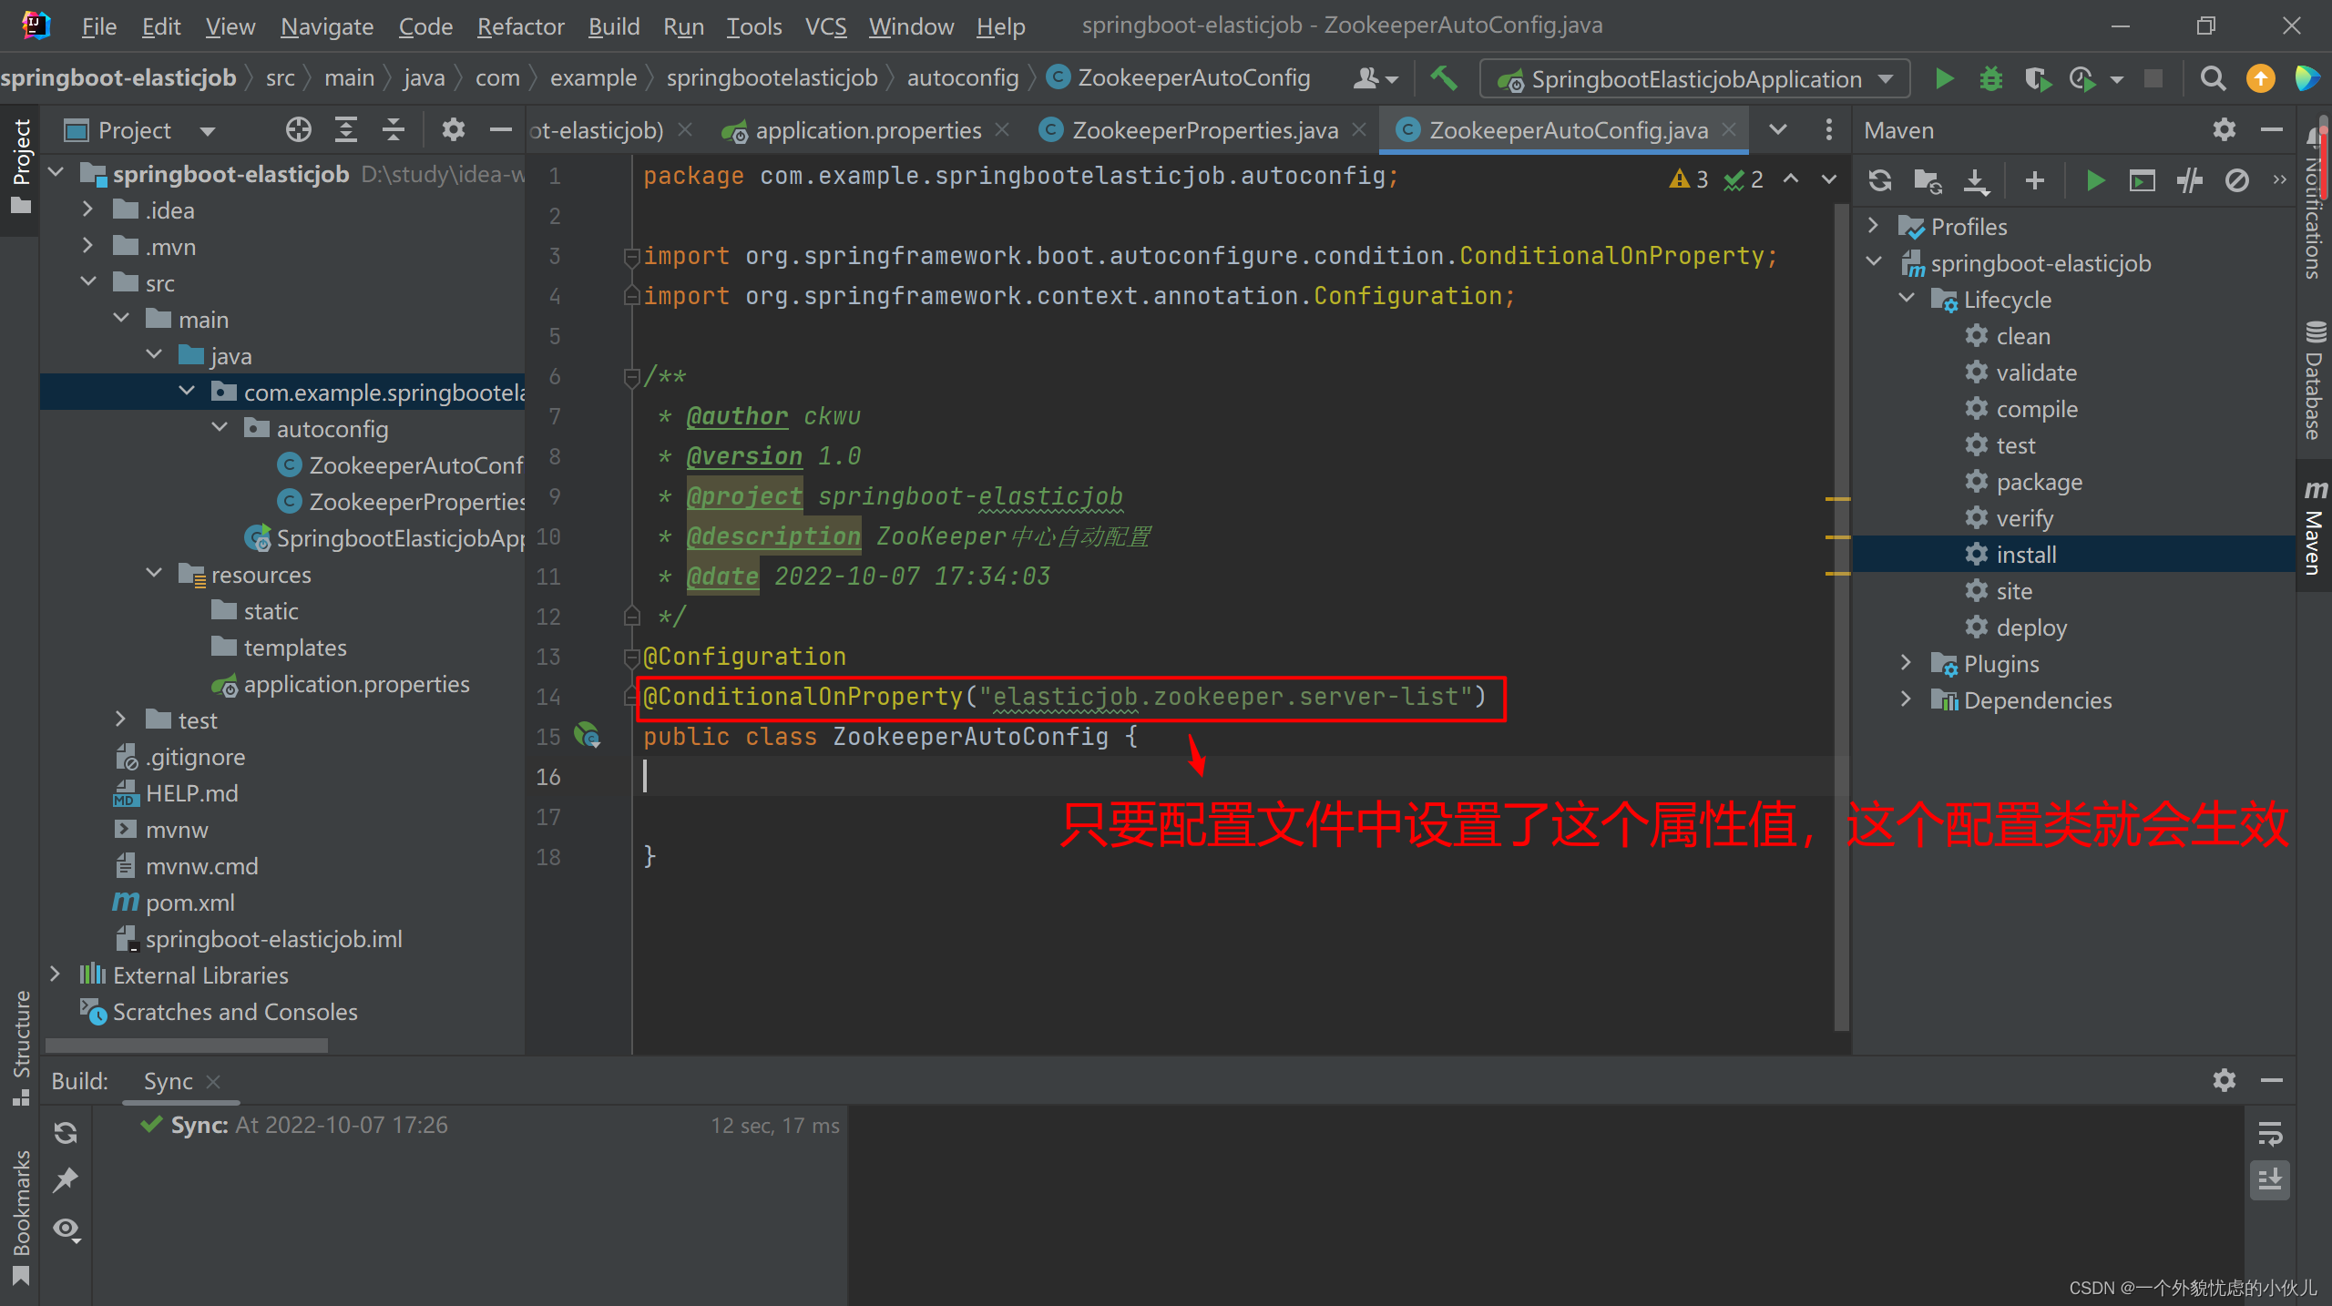2332x1306 pixels.
Task: Pin tab icon in Build panel
Action: 66,1179
